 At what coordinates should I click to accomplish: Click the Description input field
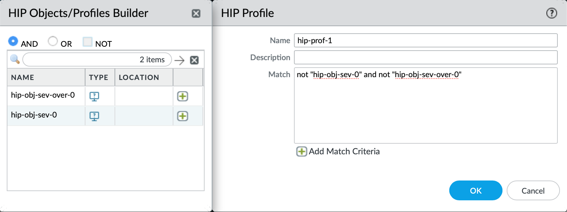click(x=426, y=57)
